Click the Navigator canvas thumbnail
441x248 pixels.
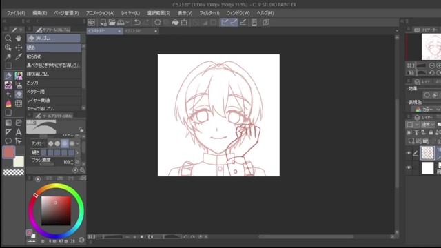tap(431, 47)
